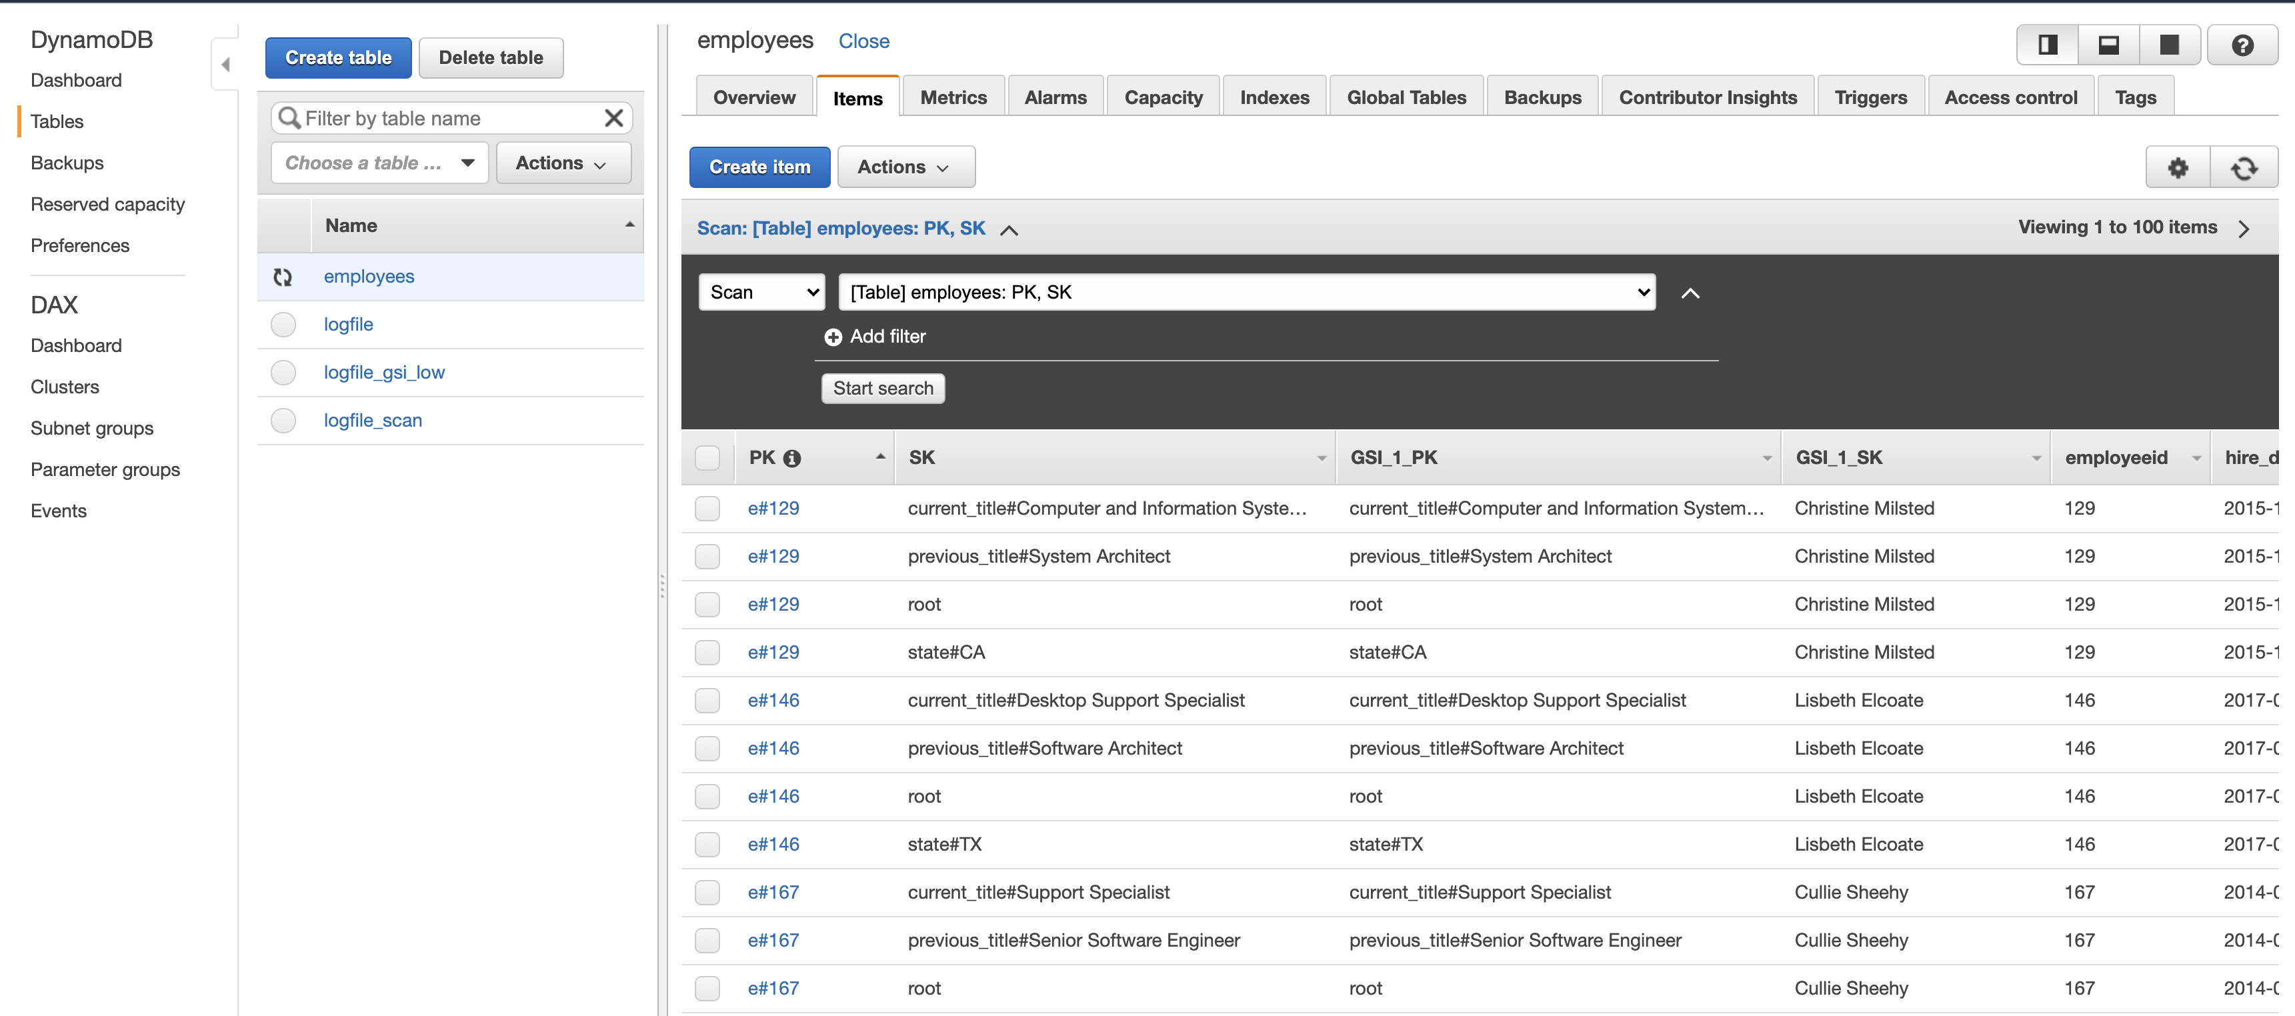The width and height of the screenshot is (2295, 1016).
Task: Collapse the search panel with the caret icon
Action: pyautogui.click(x=1690, y=293)
